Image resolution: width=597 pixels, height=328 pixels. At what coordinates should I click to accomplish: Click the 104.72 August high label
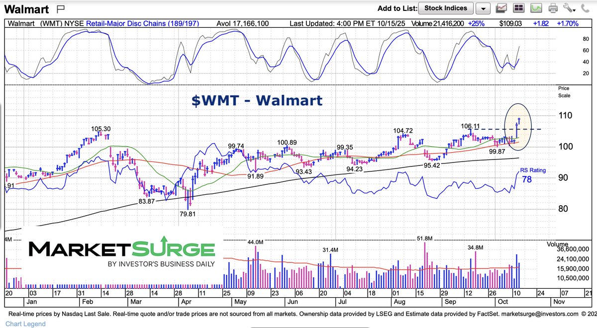pyautogui.click(x=402, y=130)
